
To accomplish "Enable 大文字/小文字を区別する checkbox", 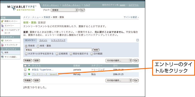I will [x=26, y=54].
